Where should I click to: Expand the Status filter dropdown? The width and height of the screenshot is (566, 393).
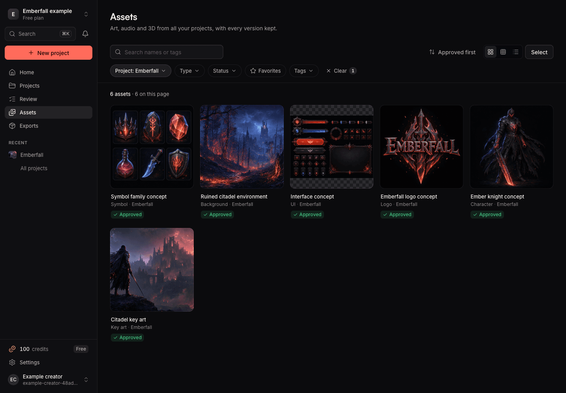click(224, 71)
